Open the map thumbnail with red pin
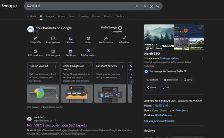This screenshot has height=138, width=224. (189, 31)
